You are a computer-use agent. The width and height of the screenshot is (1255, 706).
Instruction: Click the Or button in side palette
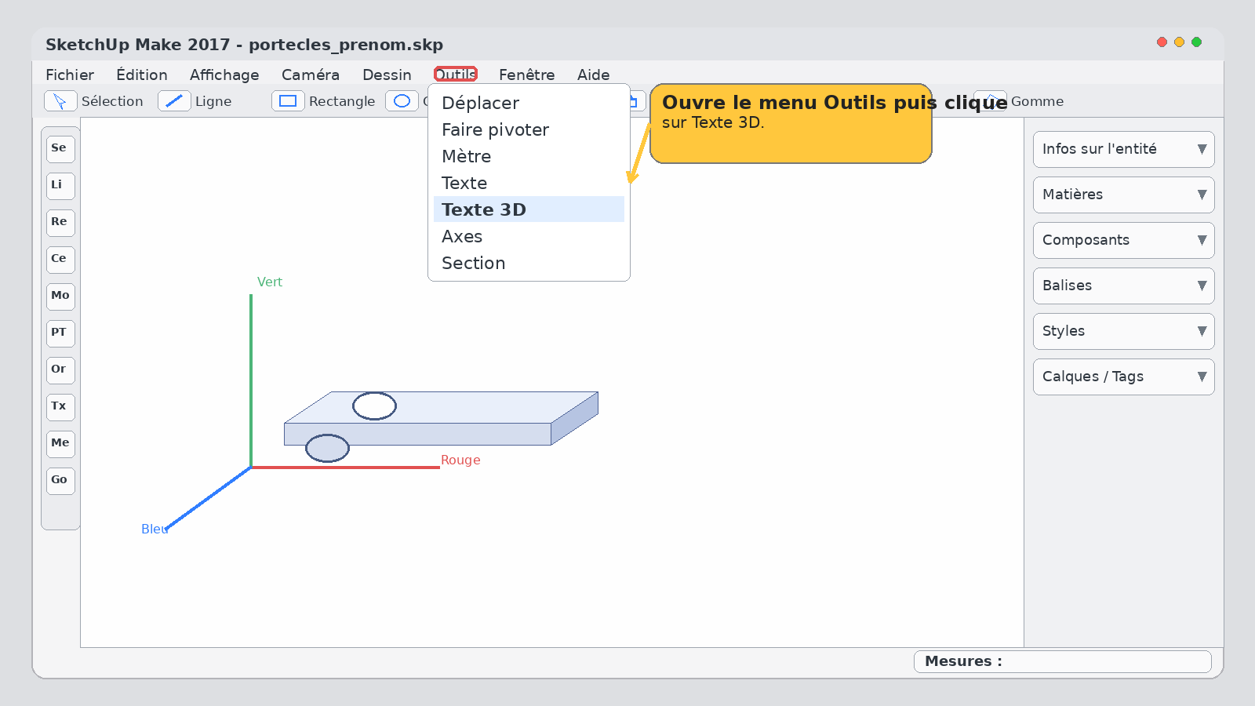(60, 369)
